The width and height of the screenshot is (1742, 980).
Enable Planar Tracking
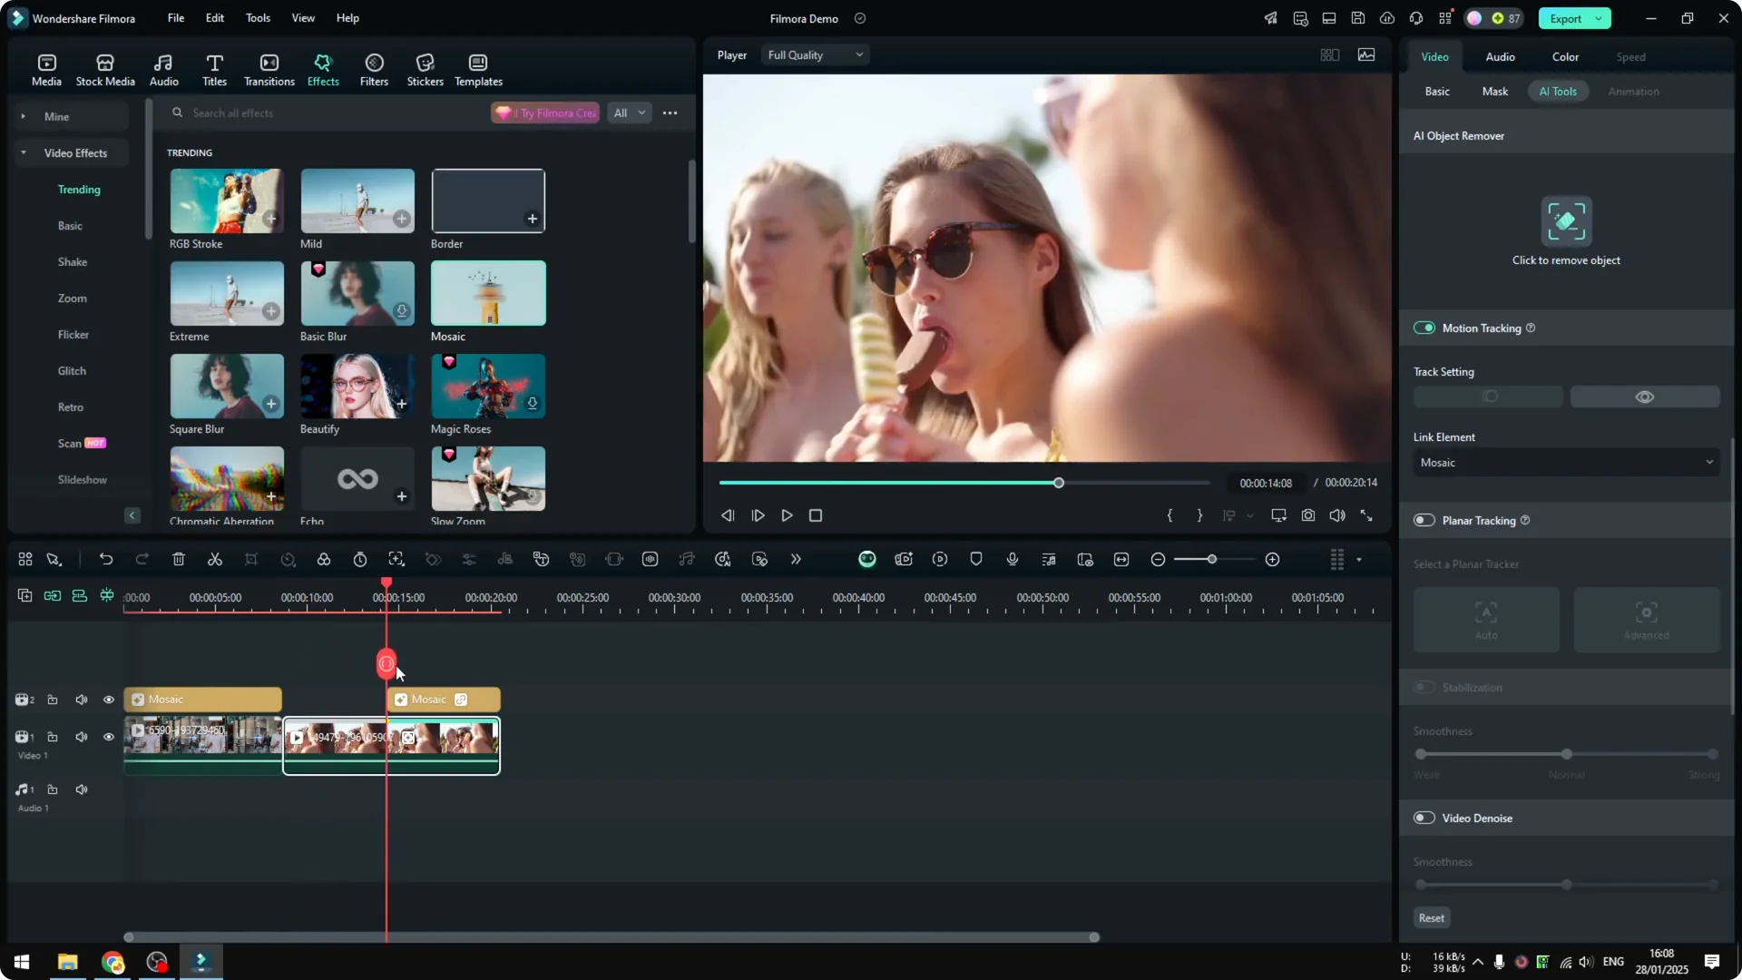pos(1424,520)
